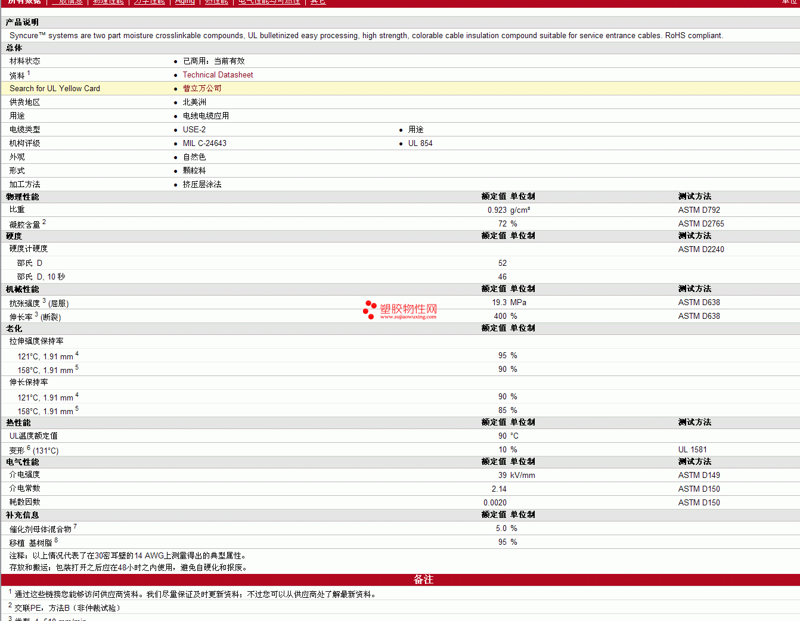
Task: Select the 400 elongation at break value
Action: (x=500, y=316)
